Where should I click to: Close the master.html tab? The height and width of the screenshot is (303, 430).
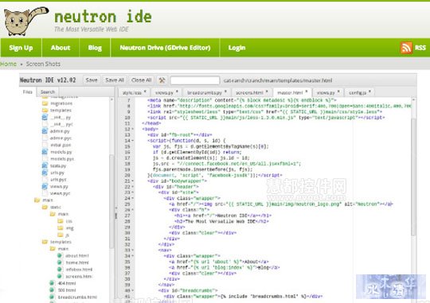tap(307, 91)
